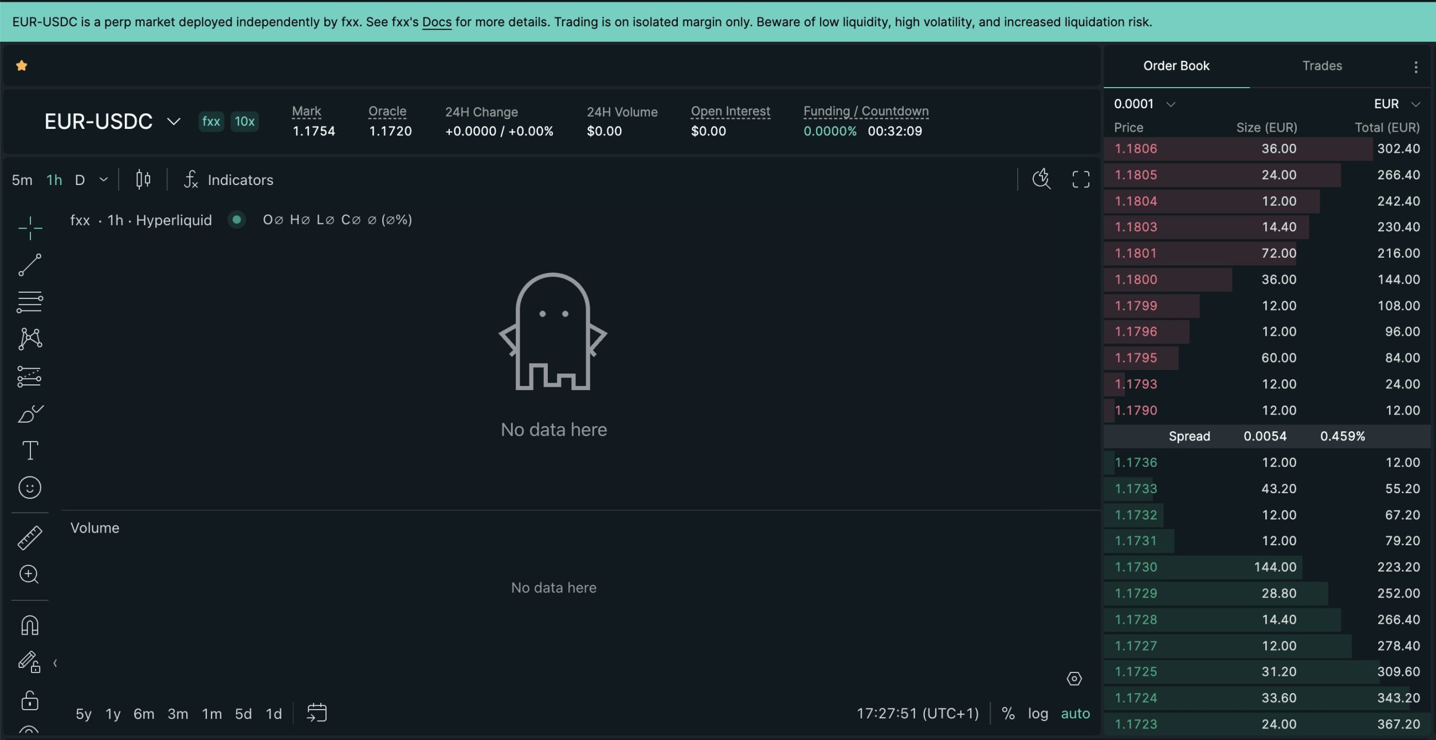
Task: Open the three-dot order book menu
Action: [x=1416, y=67]
